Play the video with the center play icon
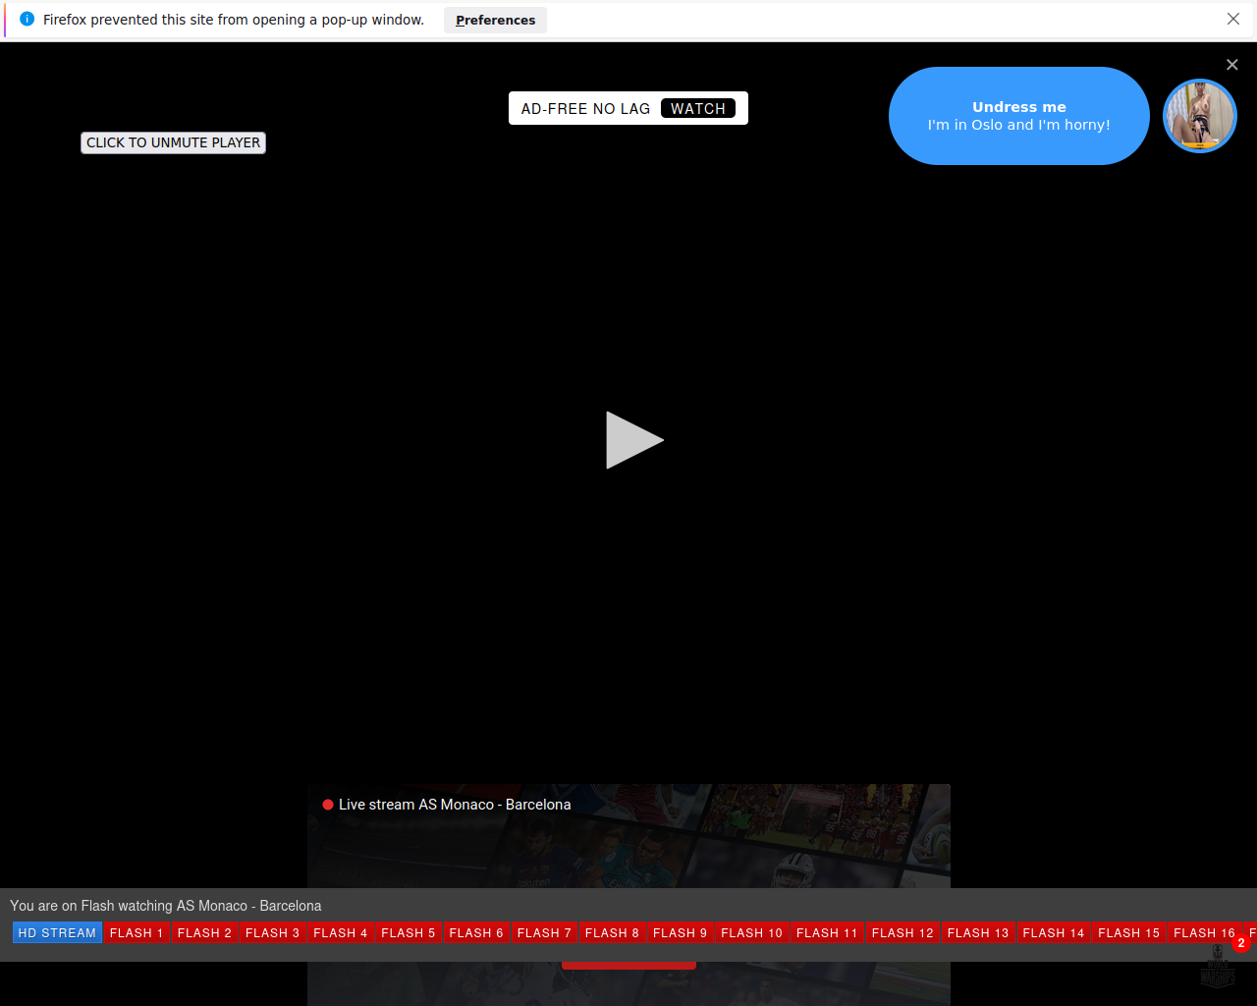1257x1006 pixels. pyautogui.click(x=634, y=440)
